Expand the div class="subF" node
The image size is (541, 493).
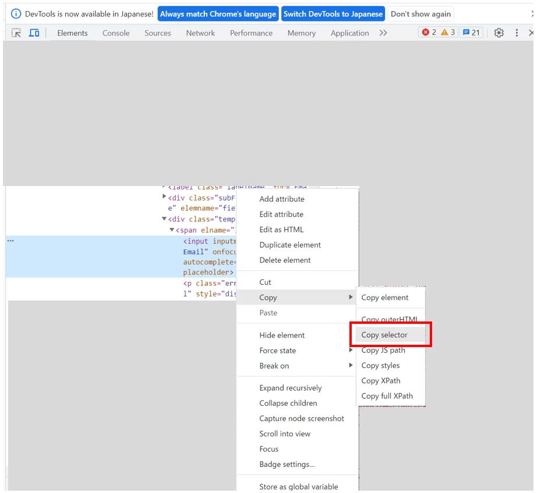164,197
